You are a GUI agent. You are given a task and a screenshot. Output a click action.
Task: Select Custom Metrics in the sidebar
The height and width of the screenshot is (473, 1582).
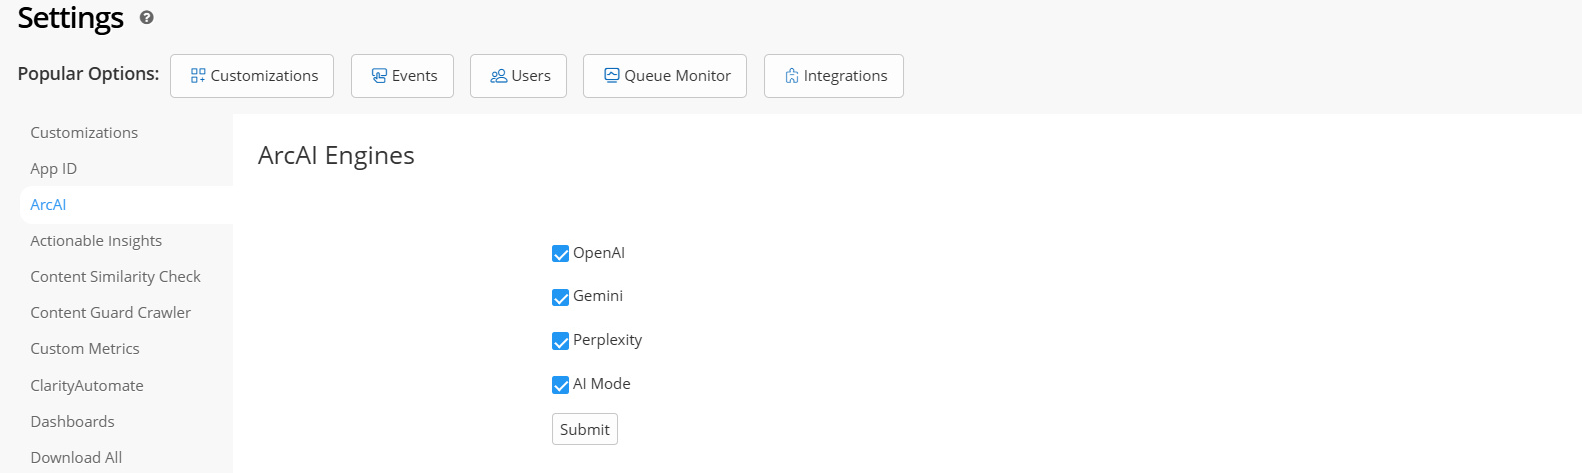tap(85, 348)
